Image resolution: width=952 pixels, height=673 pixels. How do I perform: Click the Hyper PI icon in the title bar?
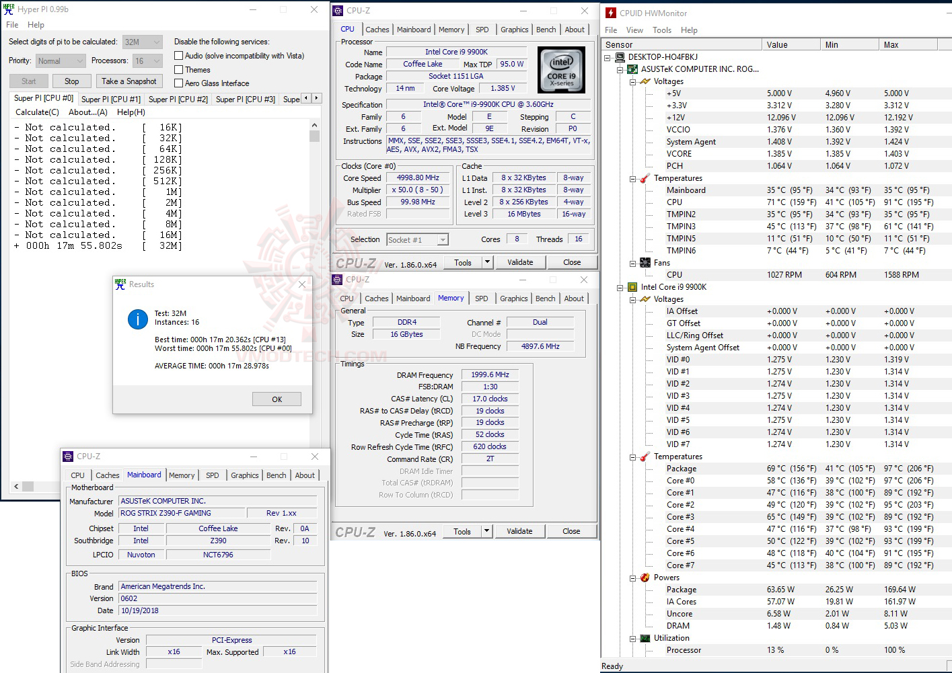pos(7,9)
